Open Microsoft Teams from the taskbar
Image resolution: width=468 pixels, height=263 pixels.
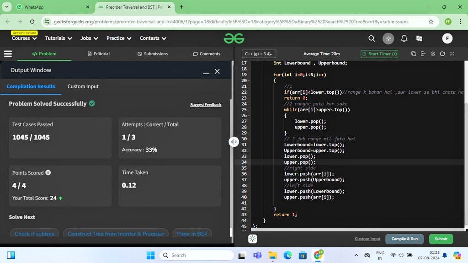[257, 255]
